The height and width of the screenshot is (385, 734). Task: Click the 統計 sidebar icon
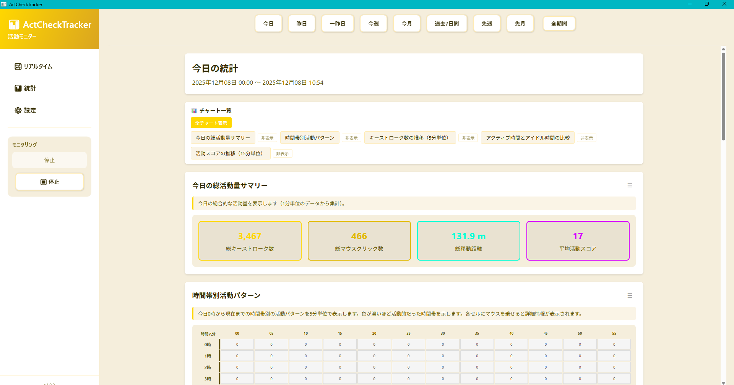click(18, 88)
